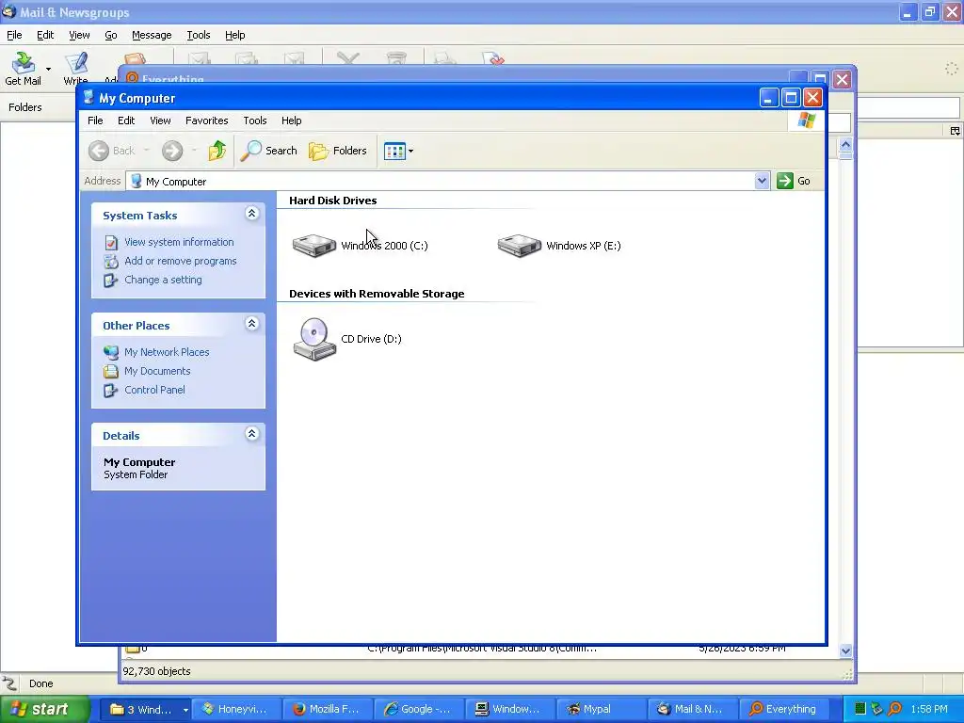Collapse the System Tasks panel

click(251, 214)
